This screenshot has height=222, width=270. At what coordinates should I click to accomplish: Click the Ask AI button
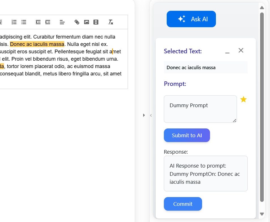pos(191,19)
